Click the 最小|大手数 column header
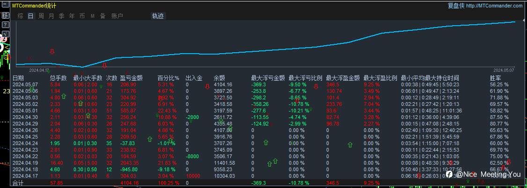This screenshot has width=527, height=188. pyautogui.click(x=88, y=78)
